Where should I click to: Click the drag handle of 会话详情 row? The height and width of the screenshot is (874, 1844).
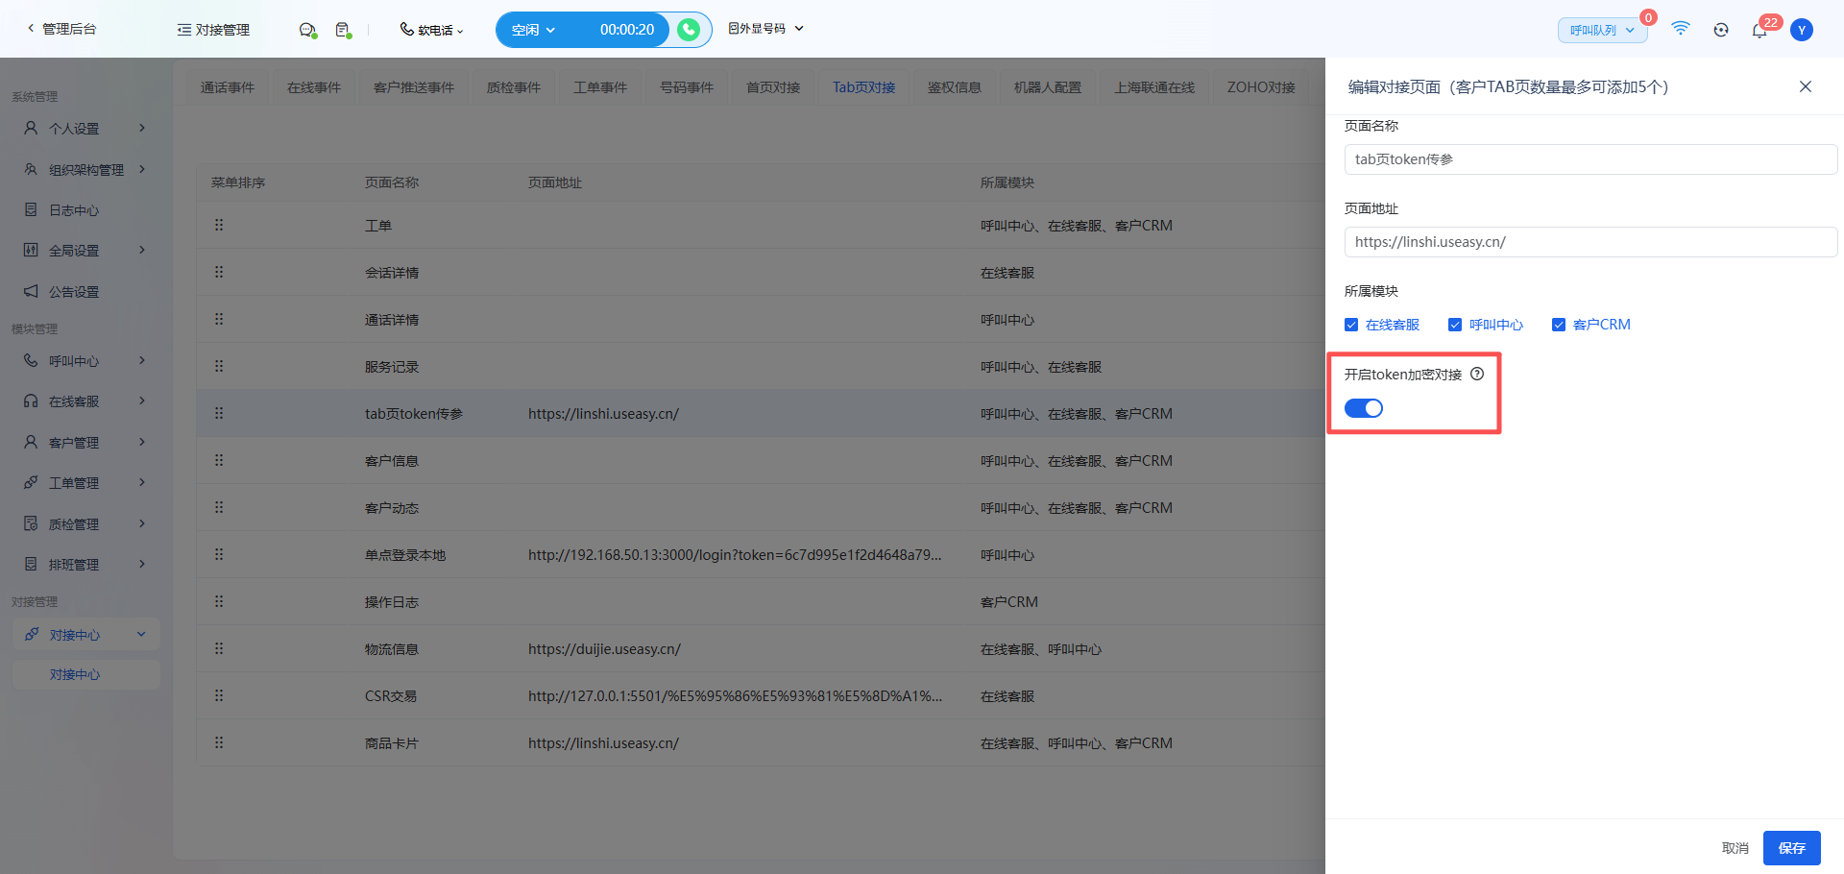pos(219,272)
